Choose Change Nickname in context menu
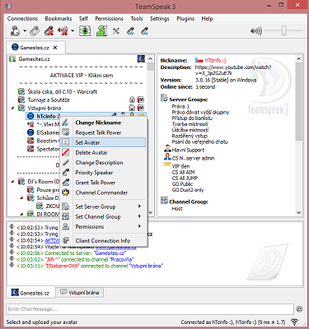Screen dimensions: 309x329 coord(104,123)
